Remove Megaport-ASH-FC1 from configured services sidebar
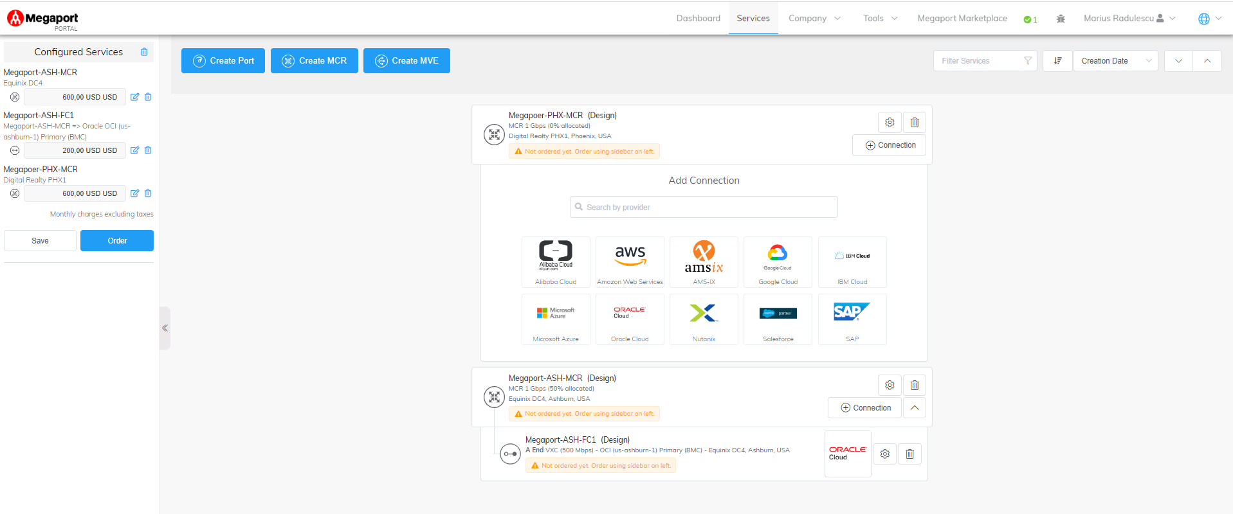The height and width of the screenshot is (514, 1233). pyautogui.click(x=148, y=150)
